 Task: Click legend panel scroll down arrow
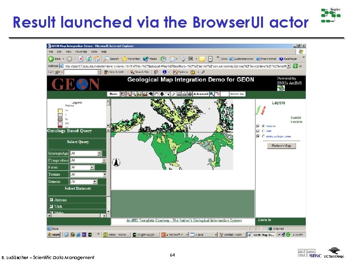[108, 126]
